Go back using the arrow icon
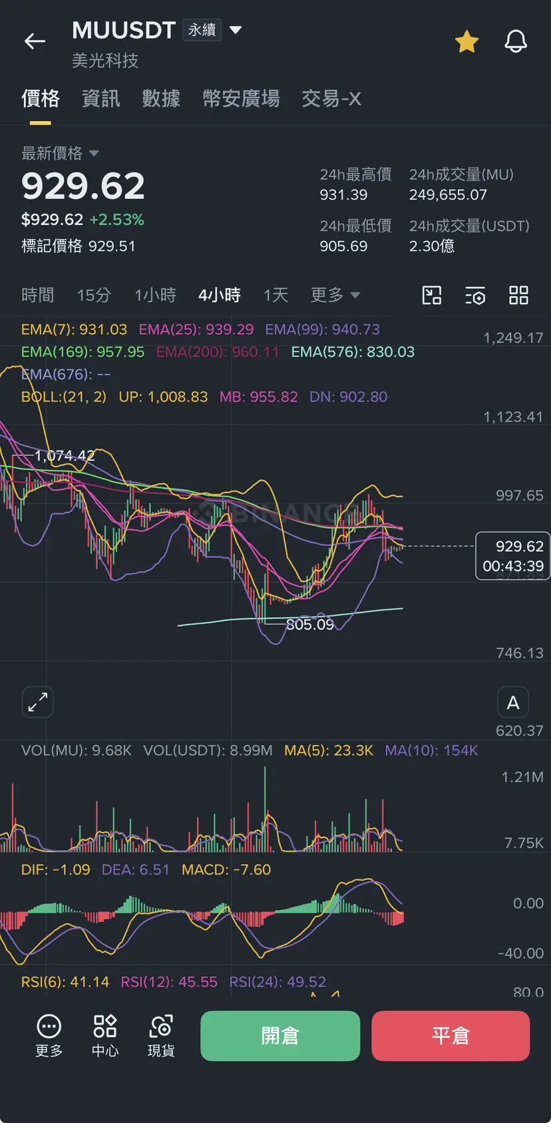 pyautogui.click(x=35, y=41)
